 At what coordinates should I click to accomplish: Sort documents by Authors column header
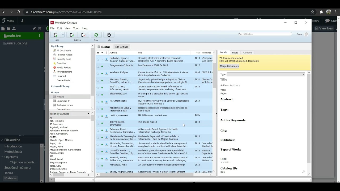point(122,53)
